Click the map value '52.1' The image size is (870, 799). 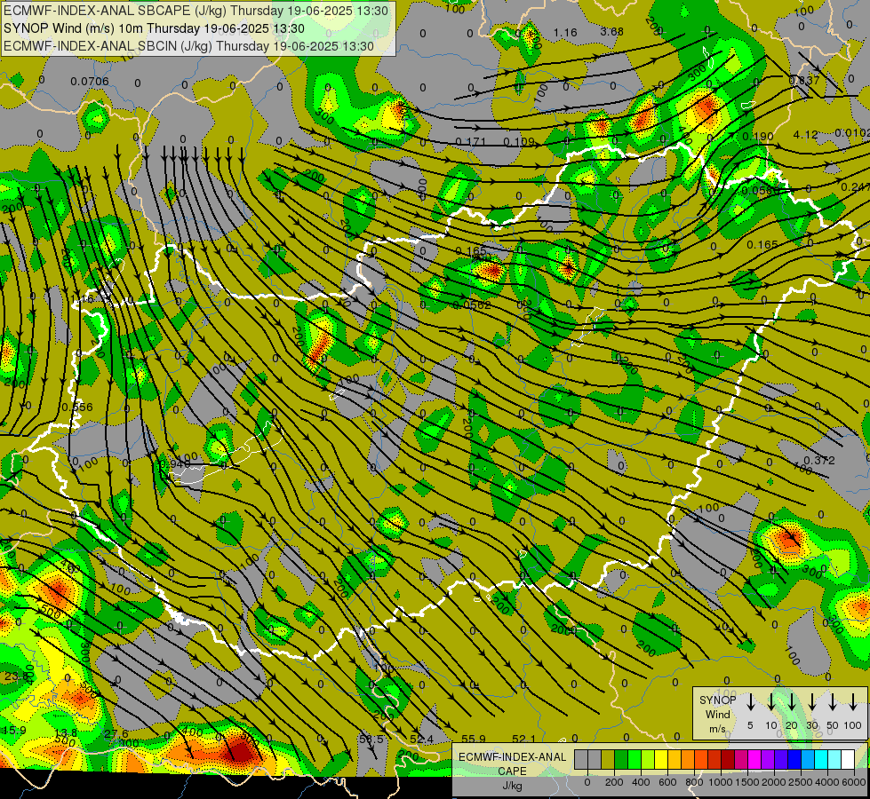point(523,740)
